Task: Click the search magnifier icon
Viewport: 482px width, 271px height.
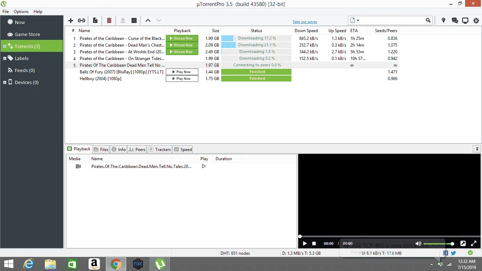Action: point(428,20)
